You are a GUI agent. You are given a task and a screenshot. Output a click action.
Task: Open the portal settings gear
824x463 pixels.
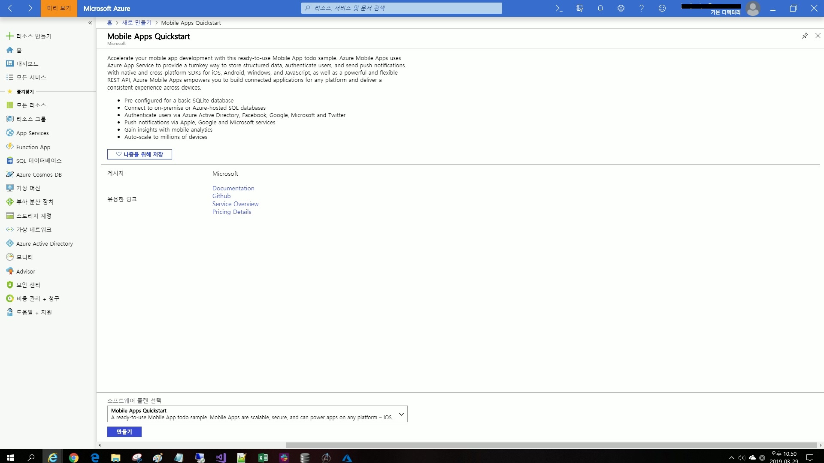click(x=621, y=8)
